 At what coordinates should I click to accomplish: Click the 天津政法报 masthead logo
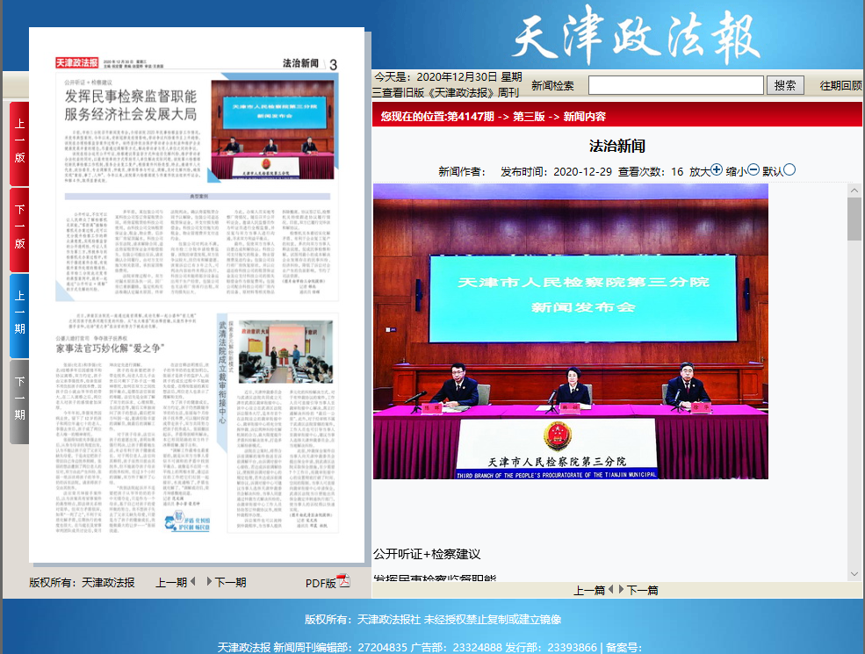[636, 36]
